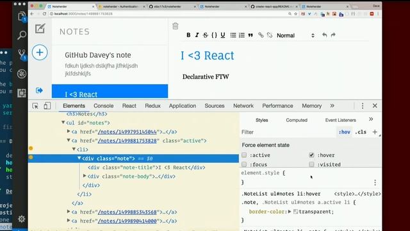
Task: Click the transparent border-color swatch
Action: [x=296, y=212]
